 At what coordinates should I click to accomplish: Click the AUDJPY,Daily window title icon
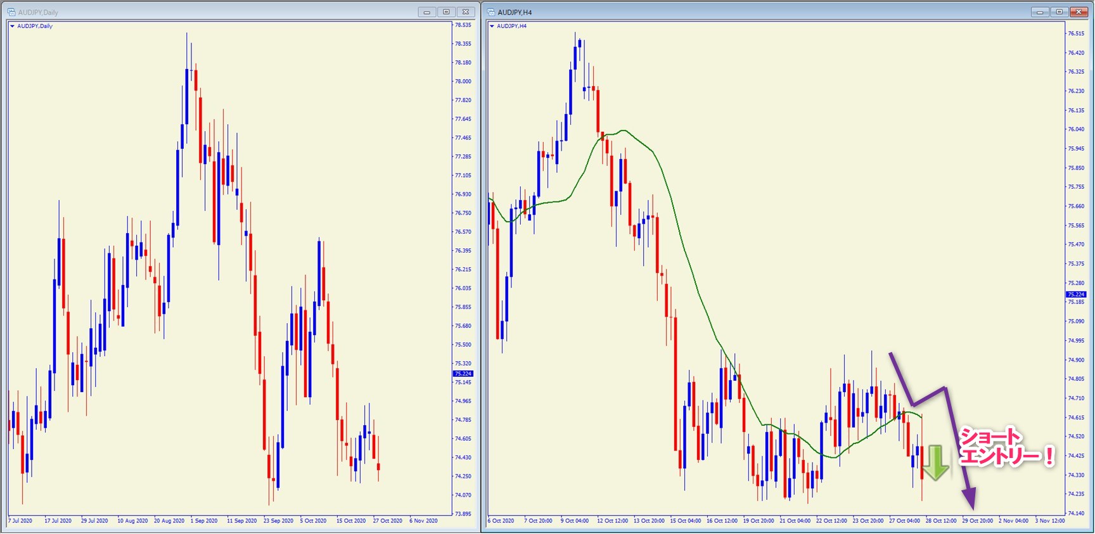pyautogui.click(x=11, y=12)
